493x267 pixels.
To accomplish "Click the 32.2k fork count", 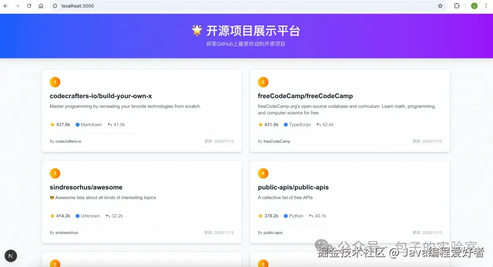I will point(117,216).
